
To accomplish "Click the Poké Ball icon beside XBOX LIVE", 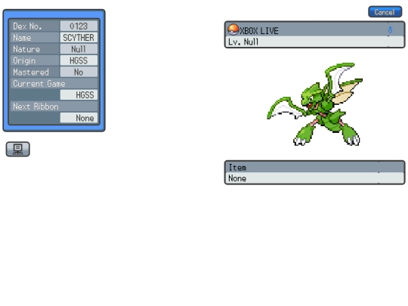I will [x=233, y=29].
